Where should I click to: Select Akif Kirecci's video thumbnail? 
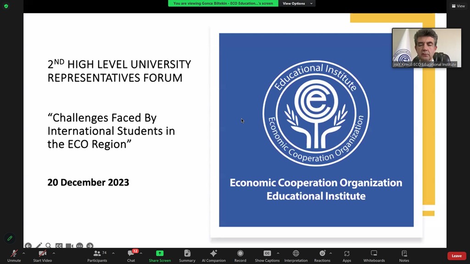point(426,48)
